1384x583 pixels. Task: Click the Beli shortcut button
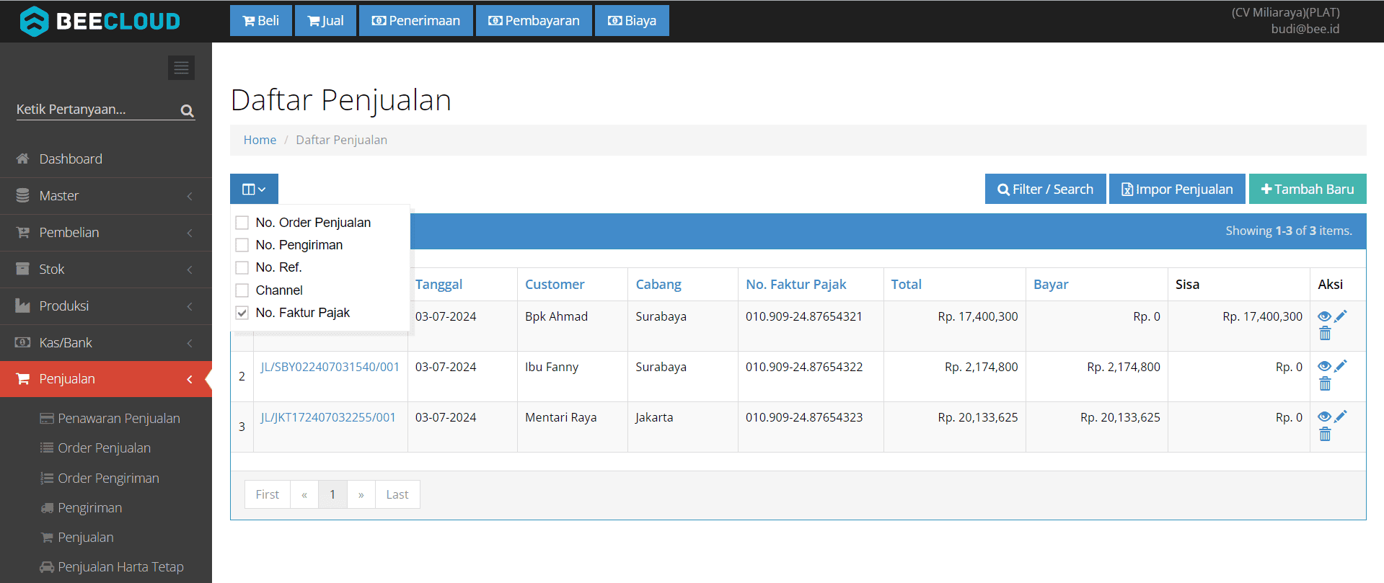(261, 21)
